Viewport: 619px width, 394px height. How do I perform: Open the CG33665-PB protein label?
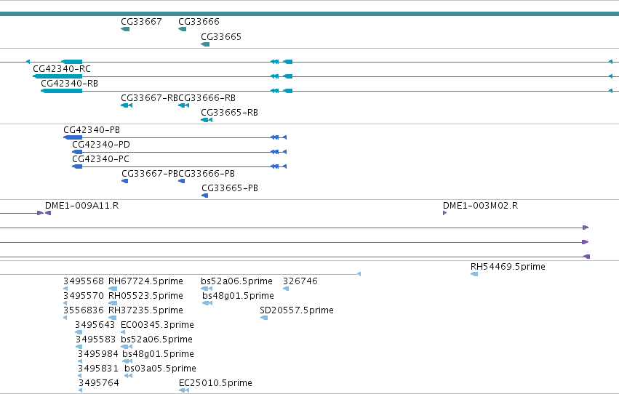pyautogui.click(x=230, y=188)
